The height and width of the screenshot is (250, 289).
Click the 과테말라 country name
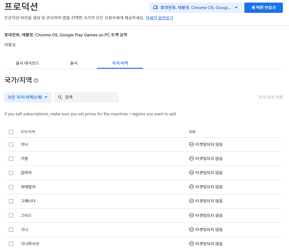coord(28,187)
